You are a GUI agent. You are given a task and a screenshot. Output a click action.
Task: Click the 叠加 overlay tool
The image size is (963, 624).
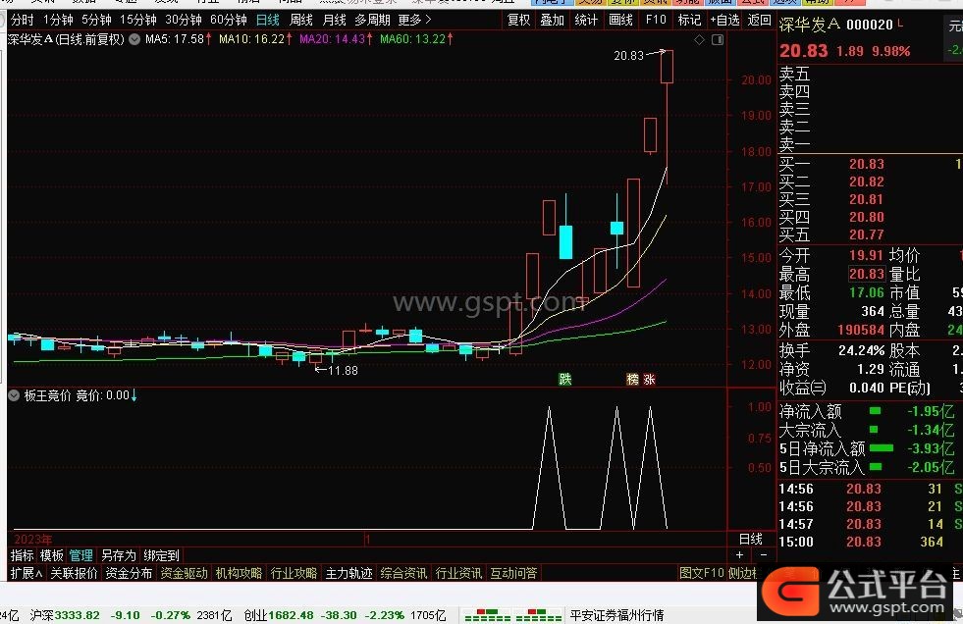[552, 21]
